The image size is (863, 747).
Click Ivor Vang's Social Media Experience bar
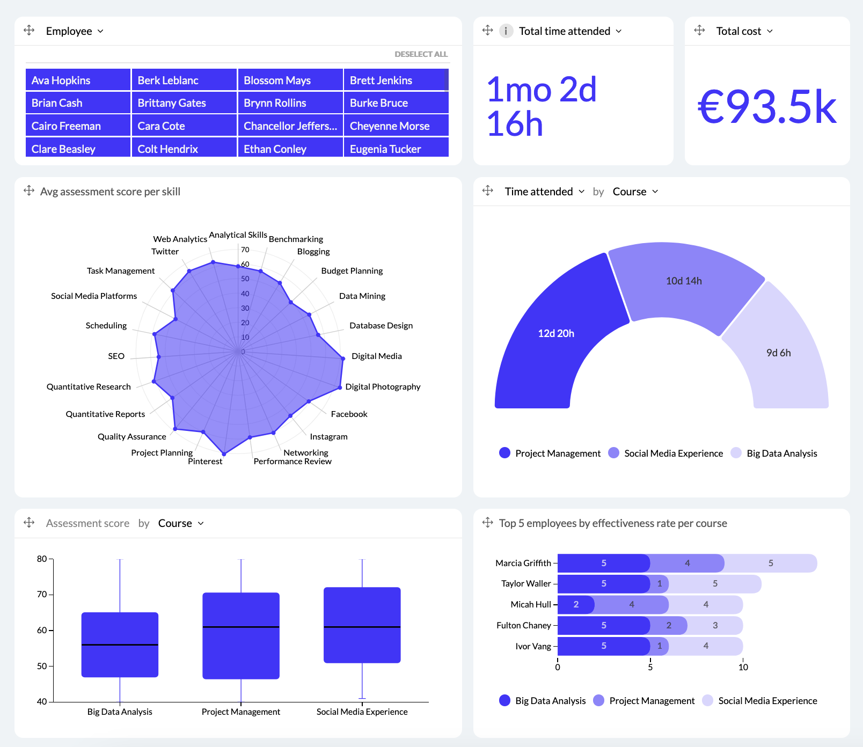click(706, 646)
